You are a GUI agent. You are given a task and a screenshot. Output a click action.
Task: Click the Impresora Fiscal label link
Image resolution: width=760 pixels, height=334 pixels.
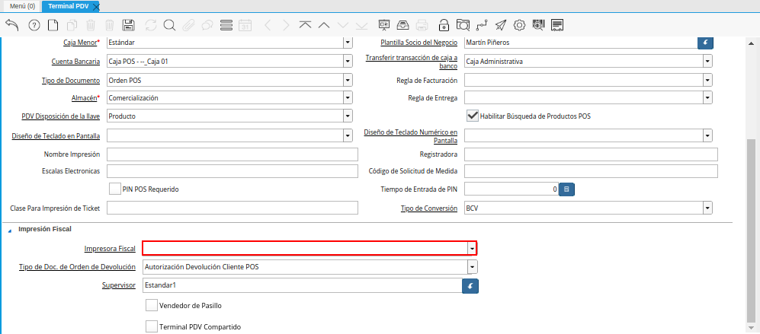[x=110, y=248]
